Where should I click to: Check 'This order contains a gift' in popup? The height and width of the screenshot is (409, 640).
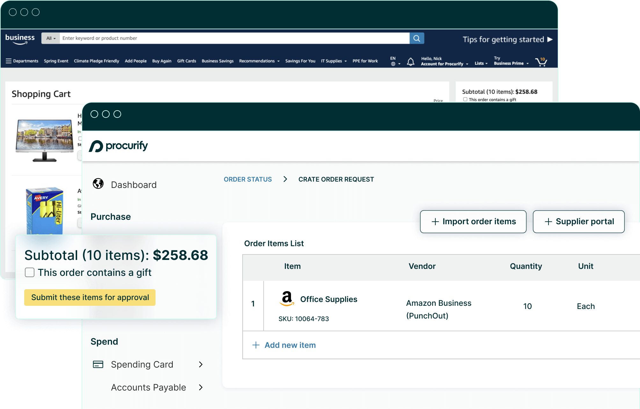coord(30,272)
